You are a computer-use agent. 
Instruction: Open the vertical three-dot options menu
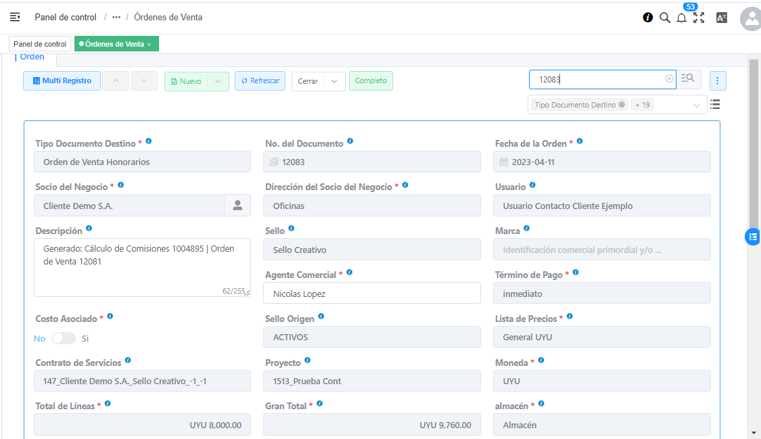tap(718, 81)
